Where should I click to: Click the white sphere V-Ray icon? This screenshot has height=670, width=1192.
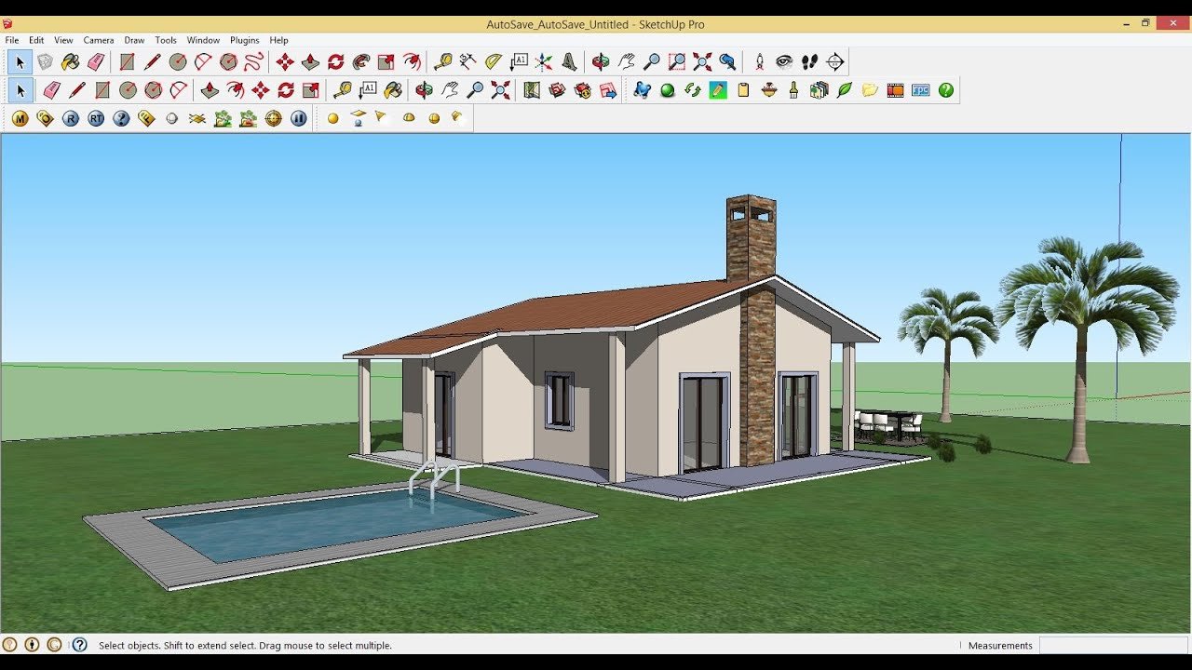[x=171, y=118]
